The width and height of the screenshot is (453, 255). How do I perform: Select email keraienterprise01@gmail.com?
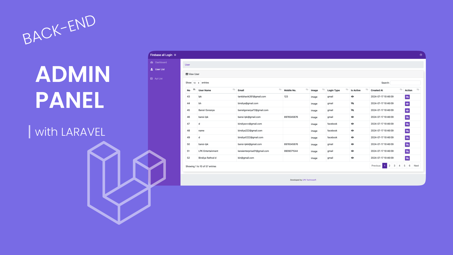pos(253,151)
